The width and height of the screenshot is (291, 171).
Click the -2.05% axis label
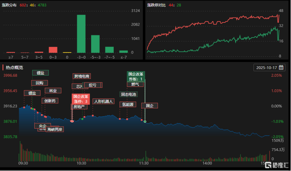(277, 136)
